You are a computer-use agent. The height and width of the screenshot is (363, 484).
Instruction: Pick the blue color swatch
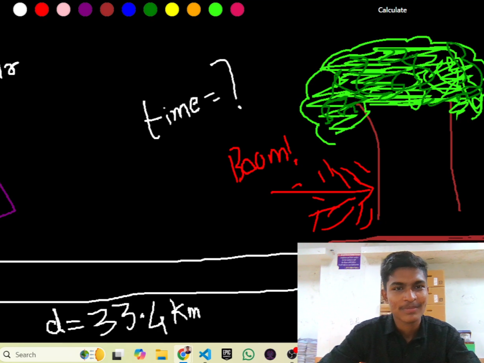128,9
